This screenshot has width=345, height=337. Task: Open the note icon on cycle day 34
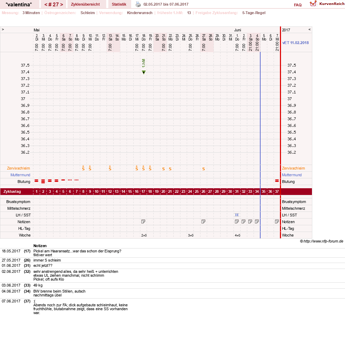coord(257,222)
